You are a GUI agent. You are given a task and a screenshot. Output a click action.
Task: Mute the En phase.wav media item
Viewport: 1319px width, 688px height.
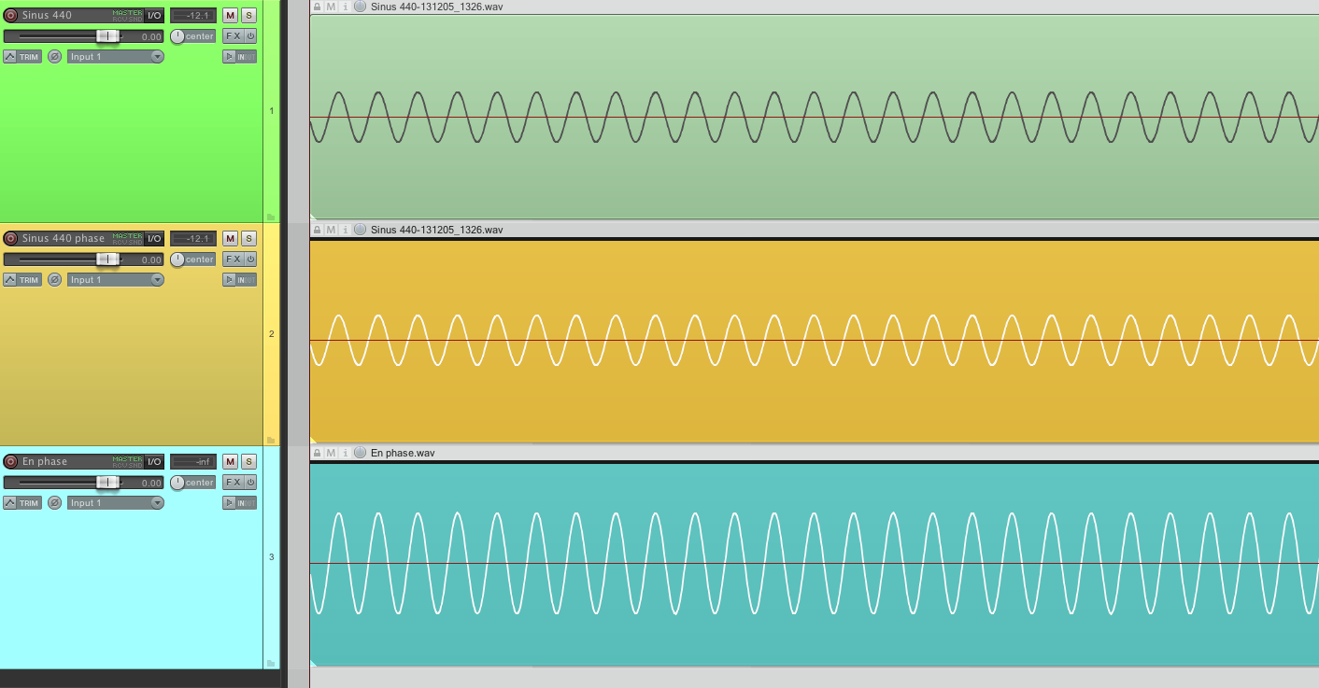331,453
